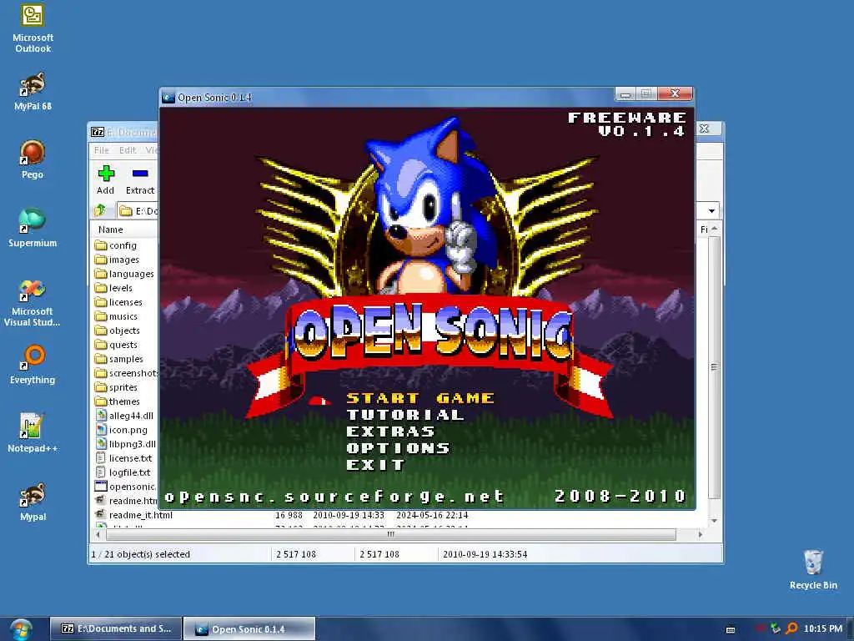Image resolution: width=854 pixels, height=641 pixels.
Task: Click scroll right arrow in 7-Zip list
Action: pyautogui.click(x=700, y=535)
